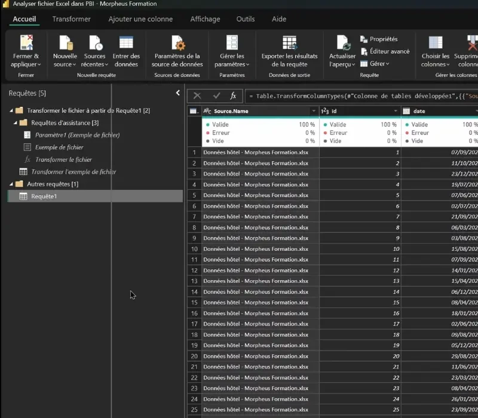478x418 pixels.
Task: Collapse Transformer le fichier à partir de Requête1 folder
Action: tap(11, 110)
